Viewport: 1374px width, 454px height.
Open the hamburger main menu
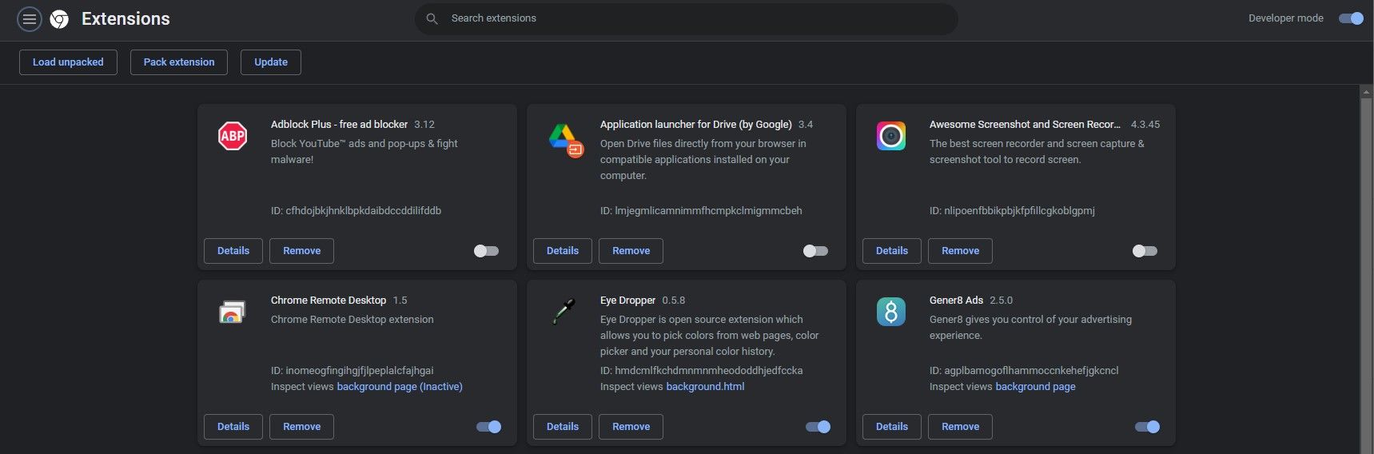click(30, 18)
